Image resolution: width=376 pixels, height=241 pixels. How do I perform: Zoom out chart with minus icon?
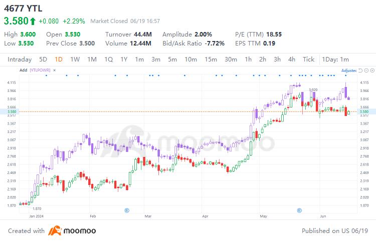(x=366, y=70)
